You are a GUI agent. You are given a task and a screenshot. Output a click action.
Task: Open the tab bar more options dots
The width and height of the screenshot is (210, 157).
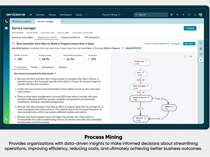coord(201,21)
